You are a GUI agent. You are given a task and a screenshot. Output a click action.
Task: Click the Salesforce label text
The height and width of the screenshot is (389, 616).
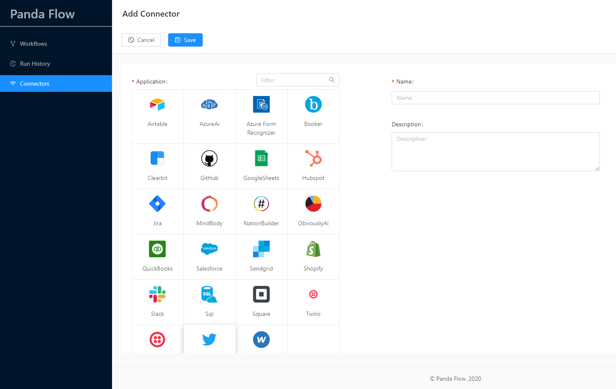pyautogui.click(x=209, y=268)
